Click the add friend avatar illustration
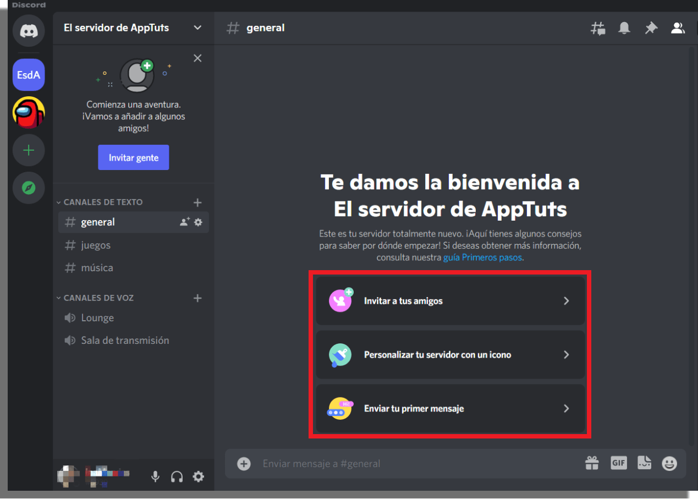The width and height of the screenshot is (698, 499). tap(136, 76)
